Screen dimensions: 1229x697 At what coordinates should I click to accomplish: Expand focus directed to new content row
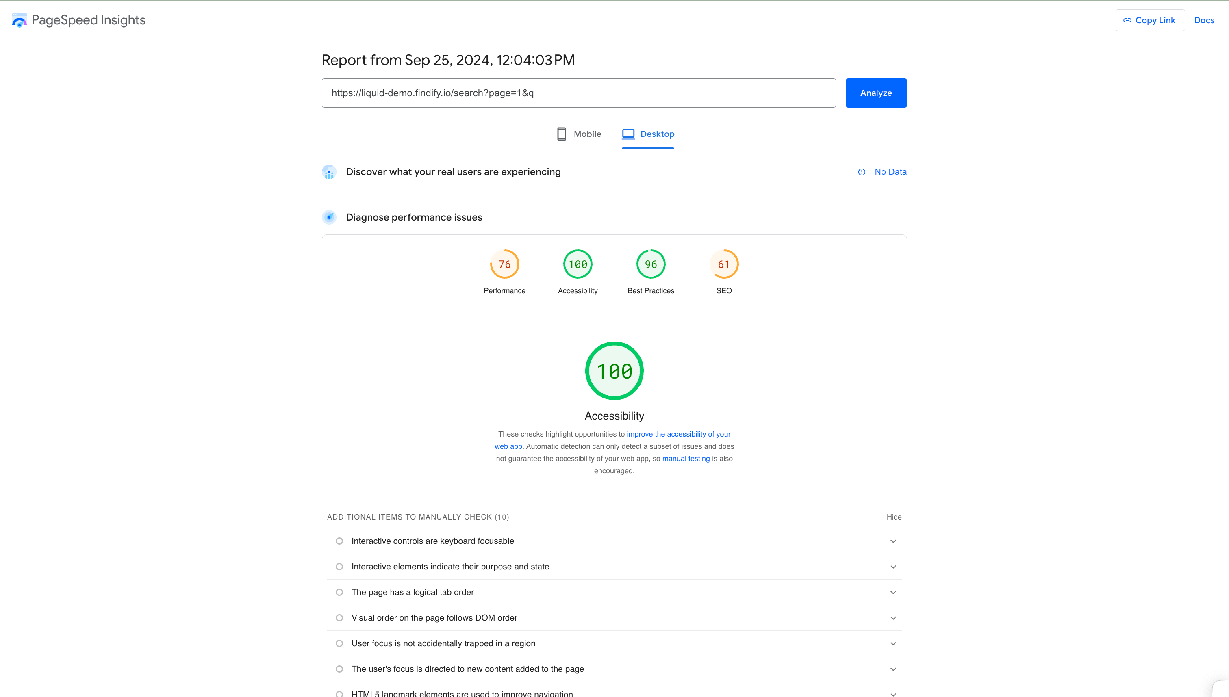pyautogui.click(x=893, y=669)
